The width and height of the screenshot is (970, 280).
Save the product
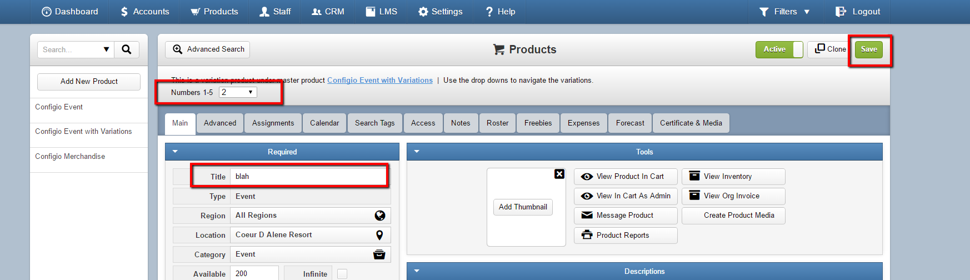(x=869, y=49)
